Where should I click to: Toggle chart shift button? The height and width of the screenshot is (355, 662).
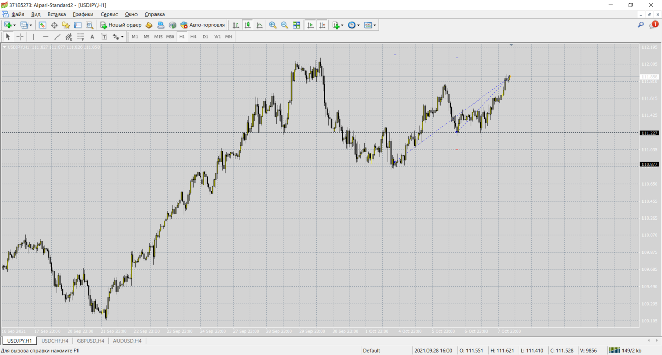[x=322, y=25]
